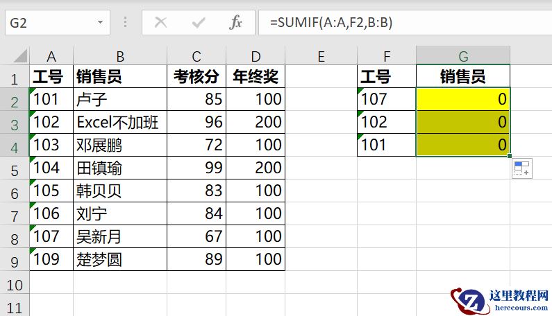The image size is (552, 316).
Task: Click the 考核分 header cell
Action: (196, 76)
